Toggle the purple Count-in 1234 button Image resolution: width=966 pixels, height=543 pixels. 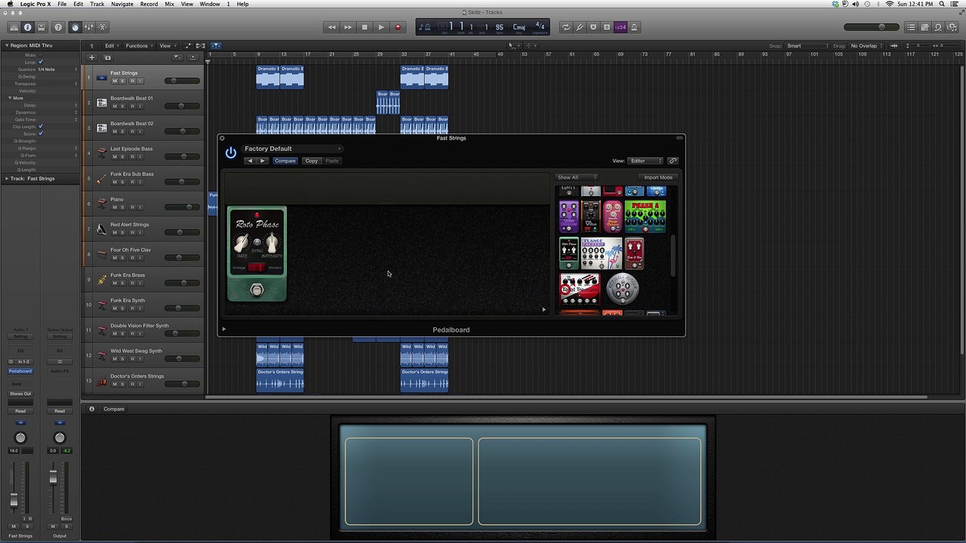coord(620,27)
